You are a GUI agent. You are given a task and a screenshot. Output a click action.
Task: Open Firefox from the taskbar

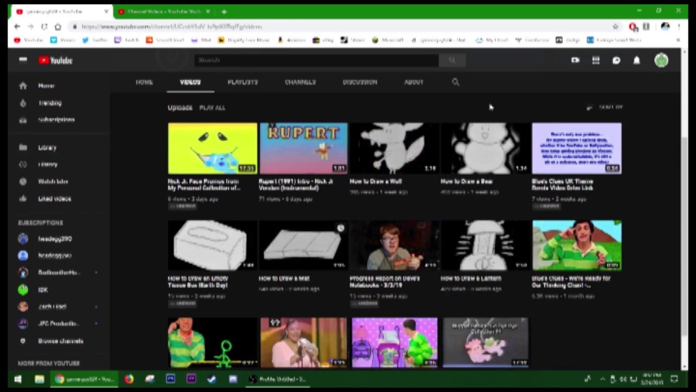point(129,379)
